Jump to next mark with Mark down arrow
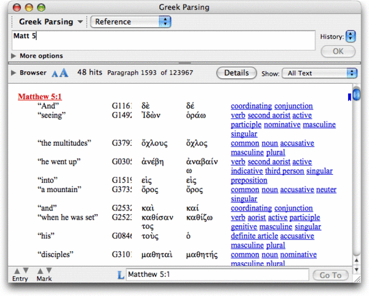369x296 pixels. tap(48, 270)
